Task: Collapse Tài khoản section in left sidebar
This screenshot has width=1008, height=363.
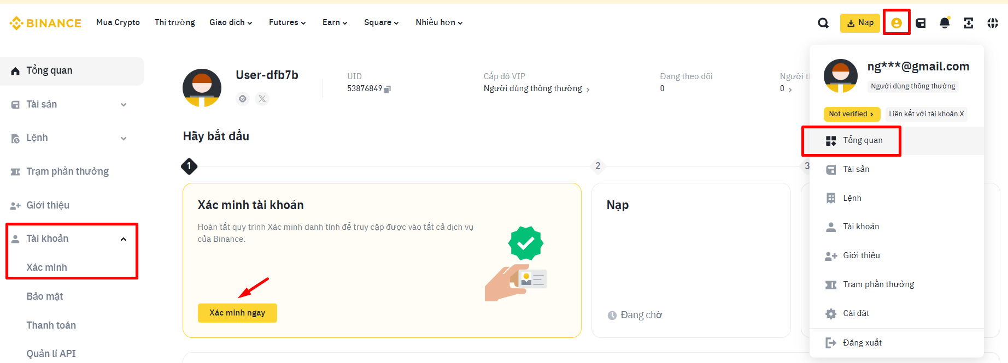Action: pos(72,239)
